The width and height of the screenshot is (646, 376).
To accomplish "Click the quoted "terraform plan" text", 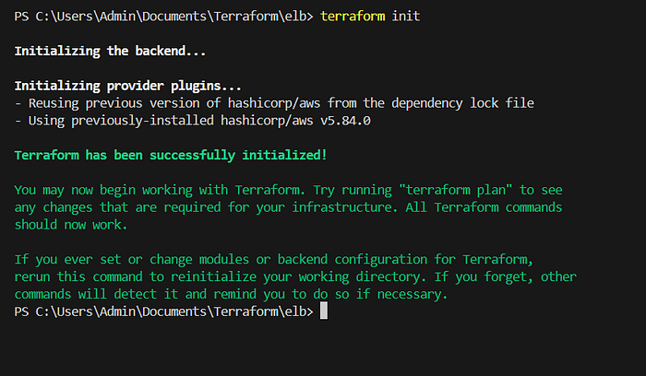I will (456, 190).
